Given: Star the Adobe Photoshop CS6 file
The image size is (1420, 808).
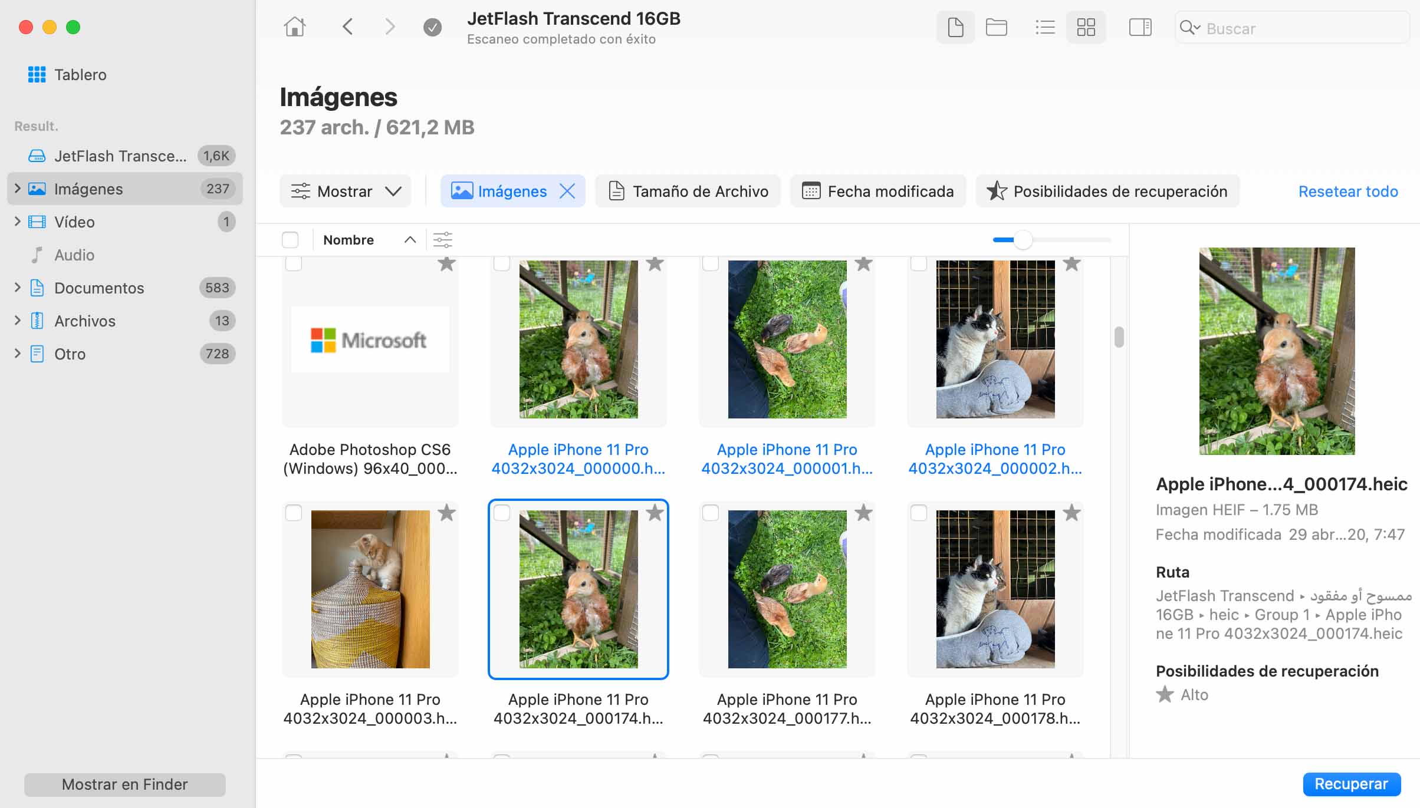Looking at the screenshot, I should click(446, 263).
